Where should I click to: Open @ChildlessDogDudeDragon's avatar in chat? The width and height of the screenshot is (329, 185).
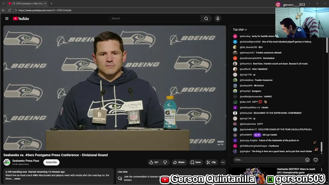click(235, 146)
